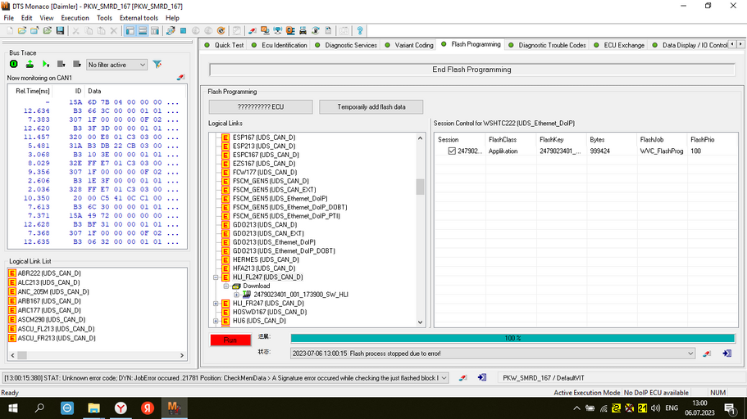
Task: Toggle the second highlighted layout button in toolbar
Action: [143, 31]
